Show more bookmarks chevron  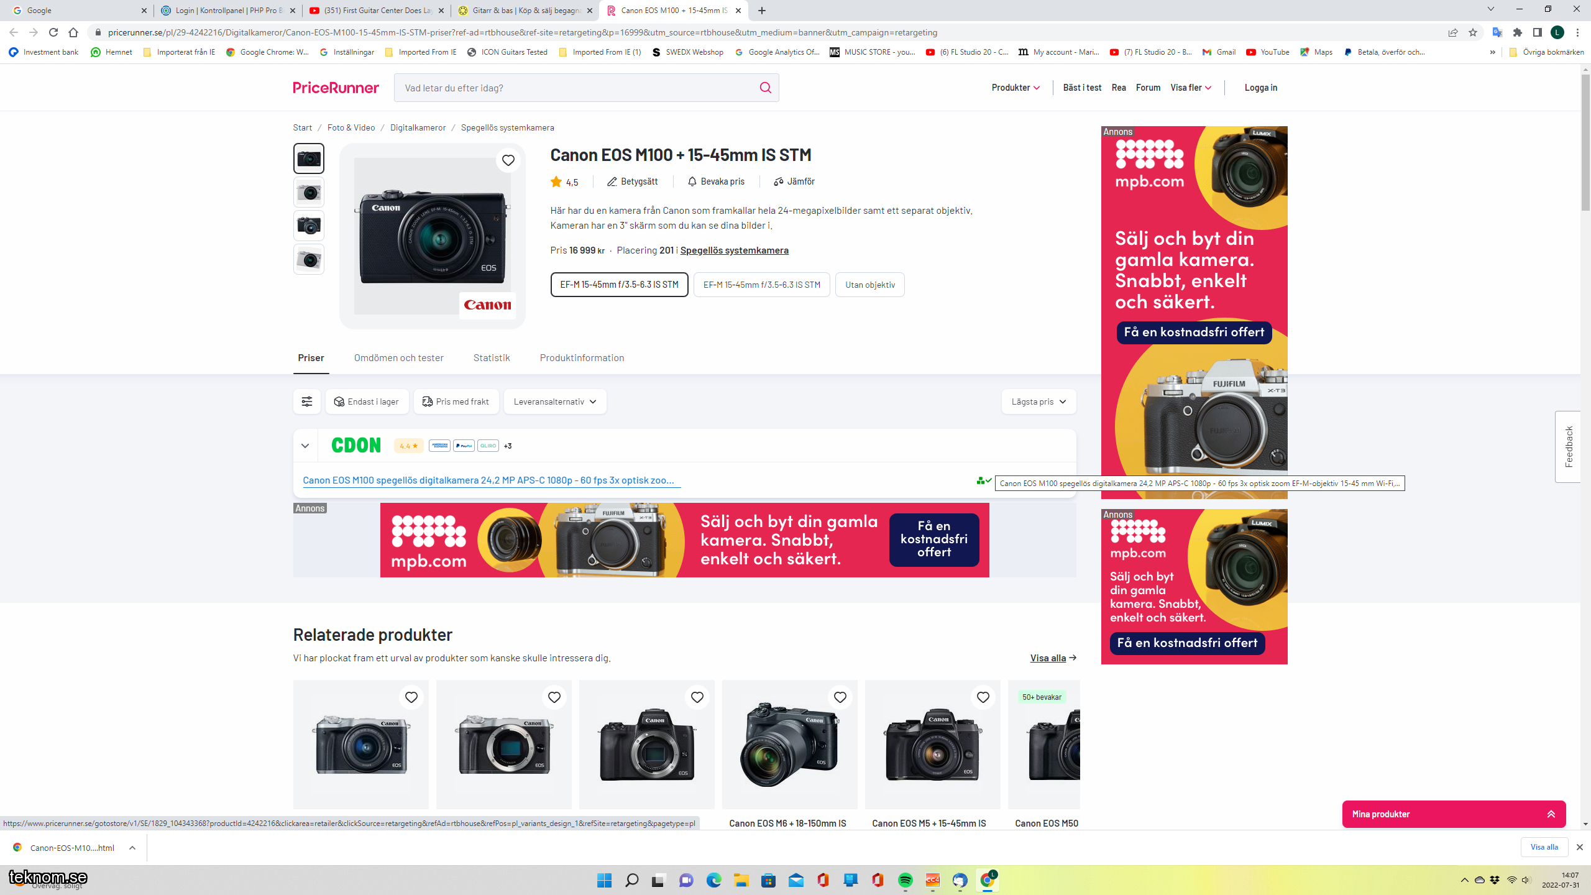point(1493,52)
